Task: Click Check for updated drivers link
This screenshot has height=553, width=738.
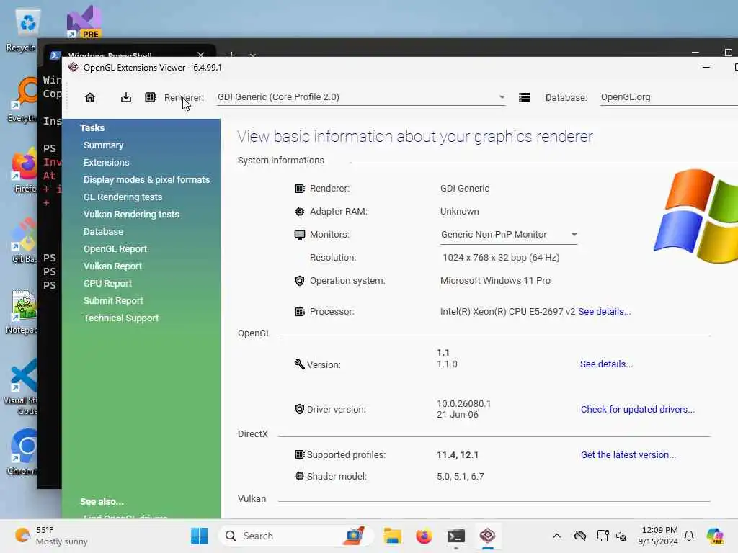Action: tap(637, 409)
